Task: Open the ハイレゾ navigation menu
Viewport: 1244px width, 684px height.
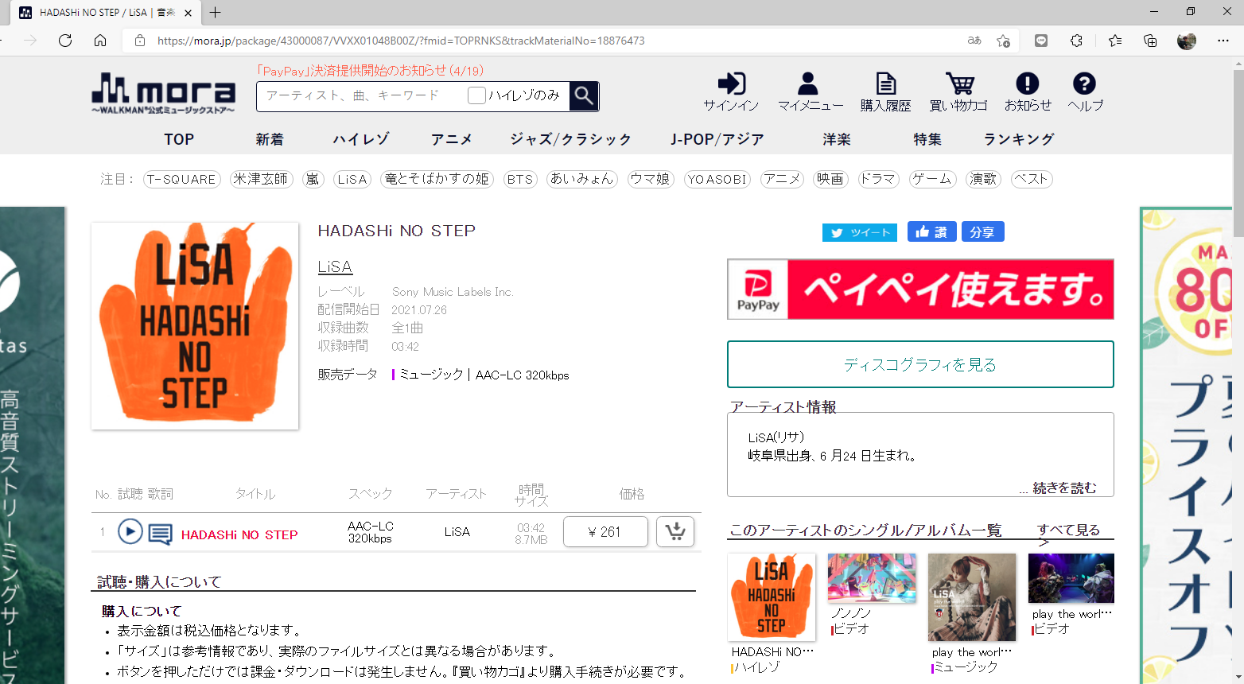Action: 361,139
